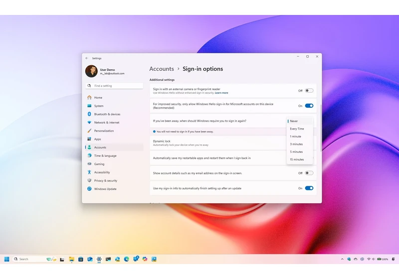The width and height of the screenshot is (399, 279).
Task: Open OneDrive cloud icon in system tray
Action: pyautogui.click(x=356, y=259)
